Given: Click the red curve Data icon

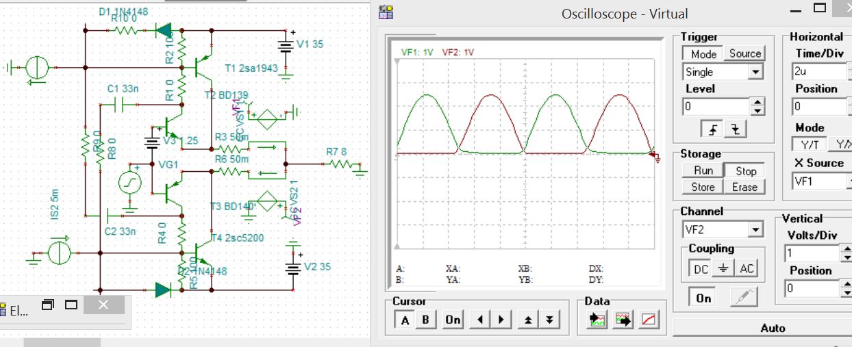Looking at the screenshot, I should [647, 320].
